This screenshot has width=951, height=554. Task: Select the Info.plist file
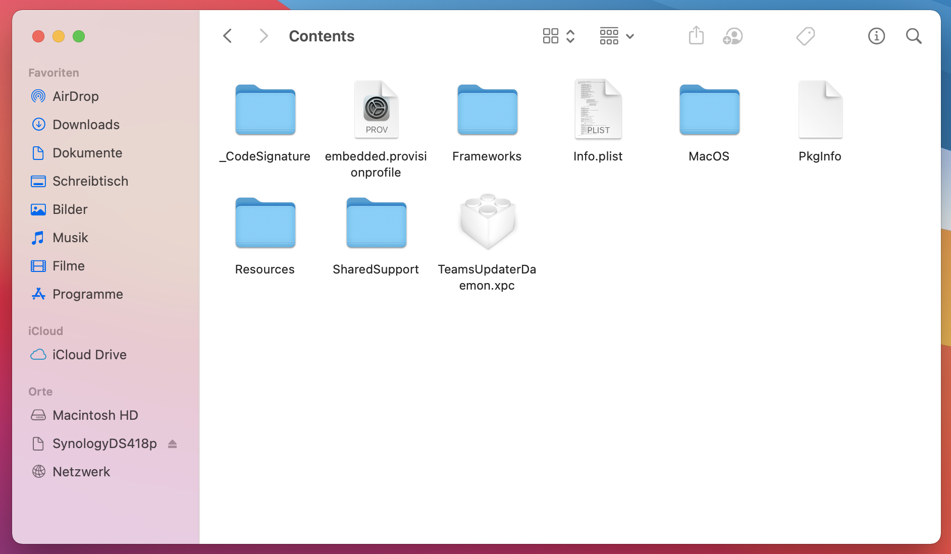pyautogui.click(x=598, y=110)
